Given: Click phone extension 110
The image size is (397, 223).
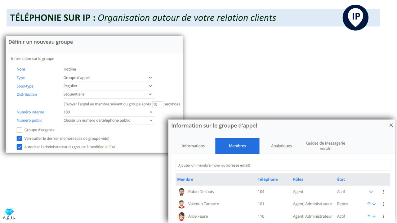Looking at the screenshot, I should (261, 216).
